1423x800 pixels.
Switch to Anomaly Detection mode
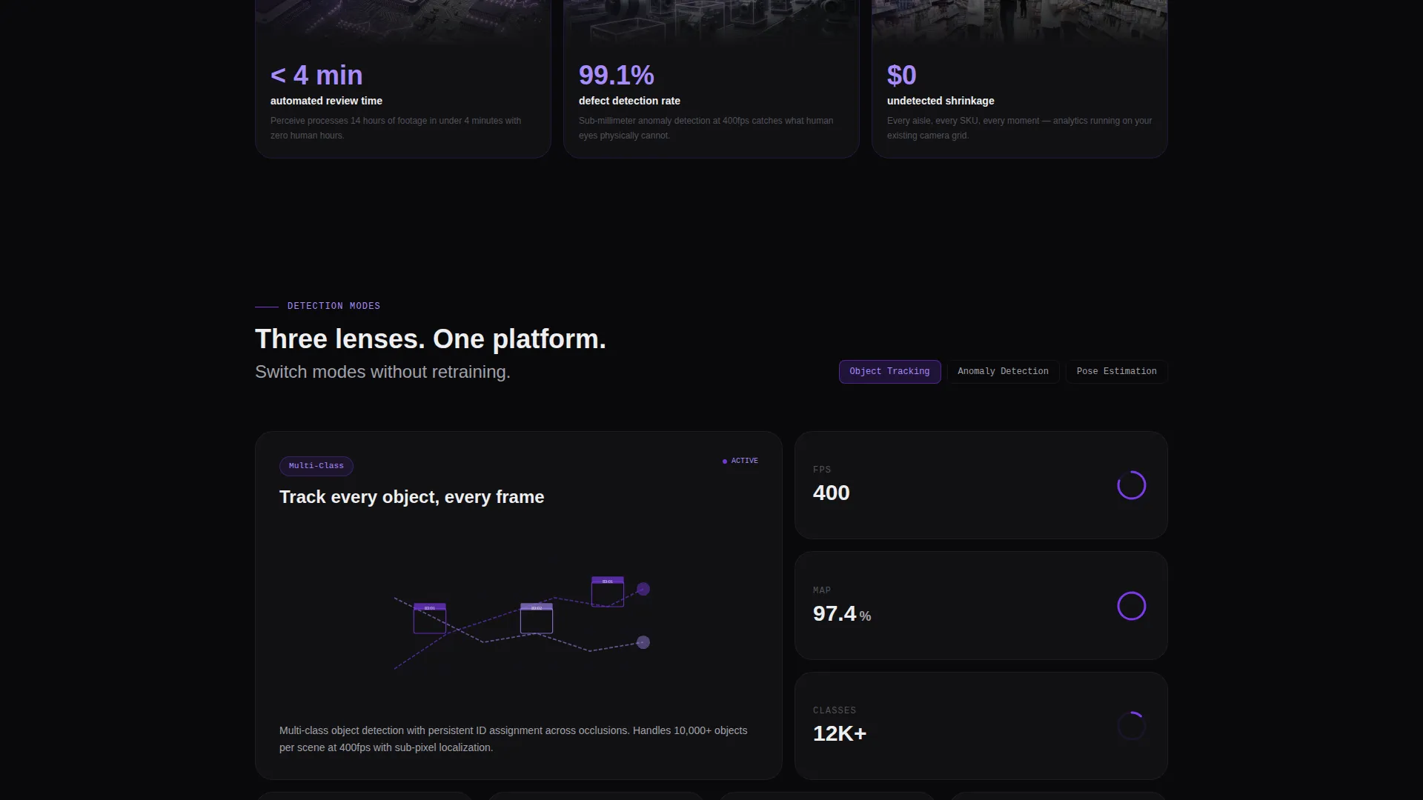[1003, 372]
